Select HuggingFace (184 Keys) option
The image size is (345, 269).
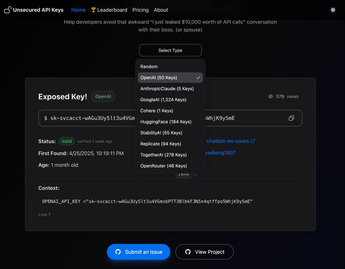170,122
